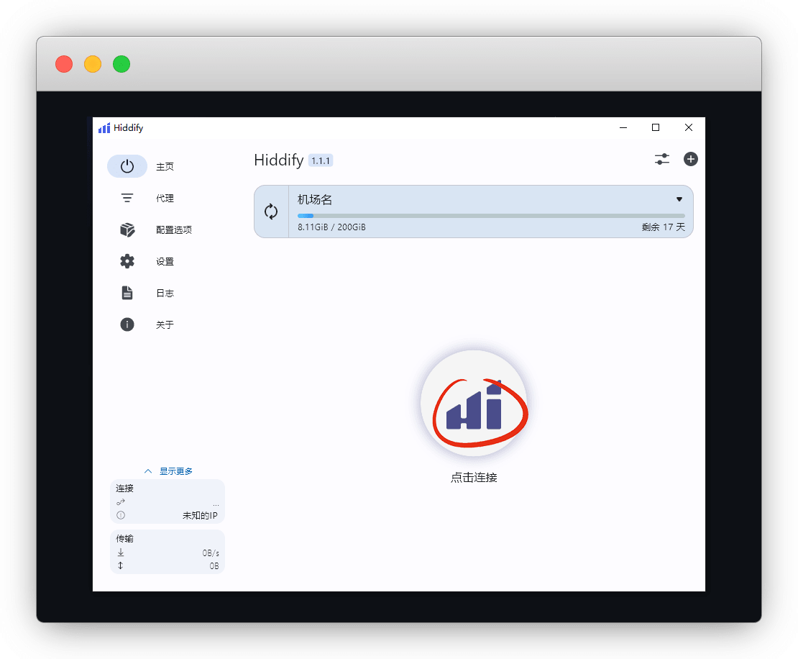Click the 未知的IP info row
798x659 pixels.
pyautogui.click(x=167, y=516)
